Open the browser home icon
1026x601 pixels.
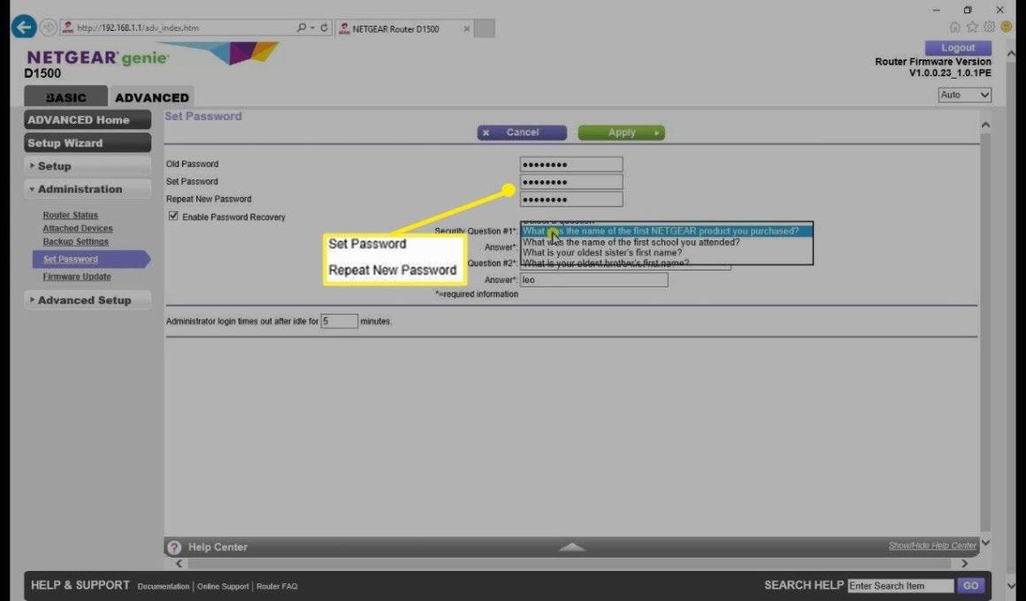[x=955, y=27]
